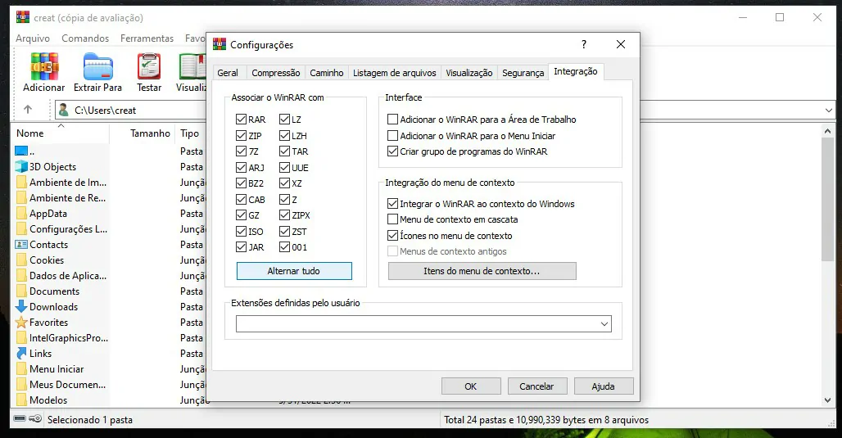Screen dimensions: 842x438
Task: Click the 3D Objects folder icon
Action: (x=21, y=166)
